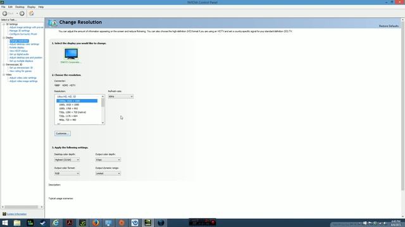Click the resolution list scroll-down arrow
Viewport: 405px width, 227px height.
[x=103, y=123]
